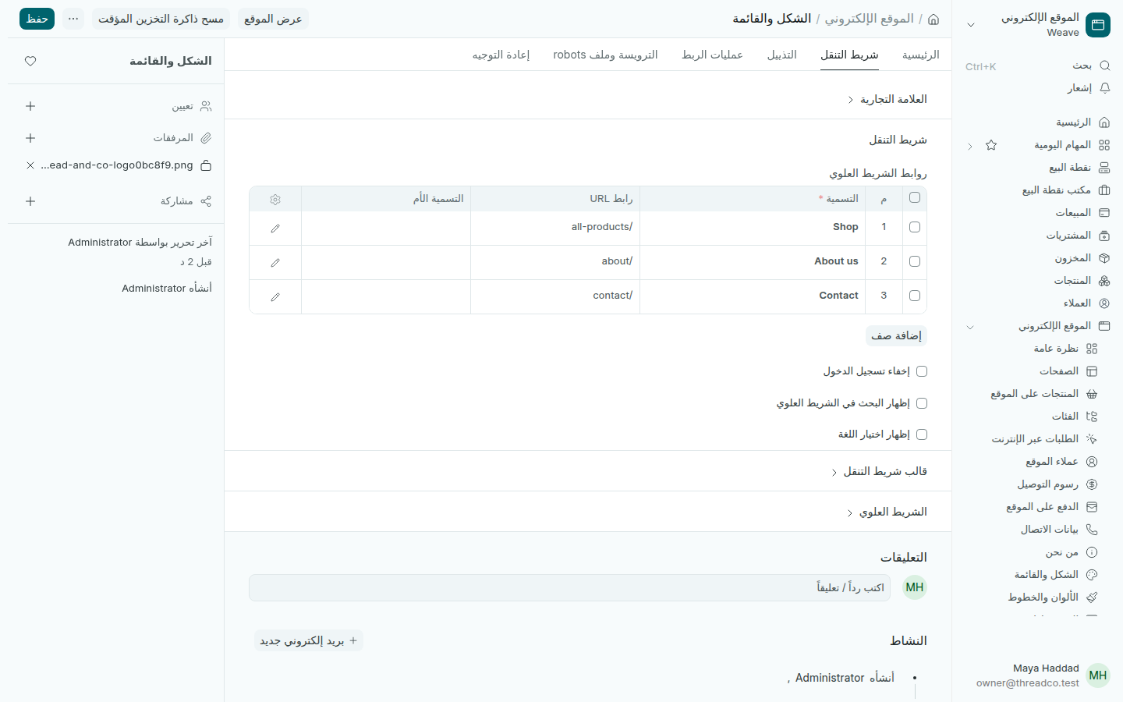This screenshot has width=1123, height=702.
Task: Switch to the التذييل tab
Action: pos(782,55)
